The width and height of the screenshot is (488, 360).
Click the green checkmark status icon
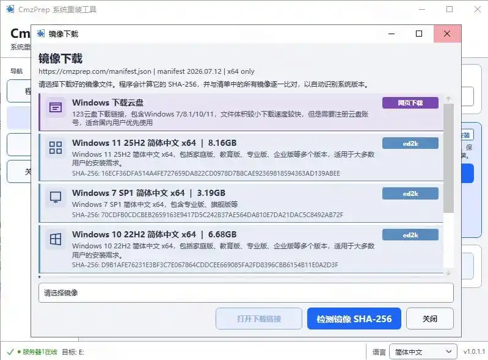coord(10,352)
